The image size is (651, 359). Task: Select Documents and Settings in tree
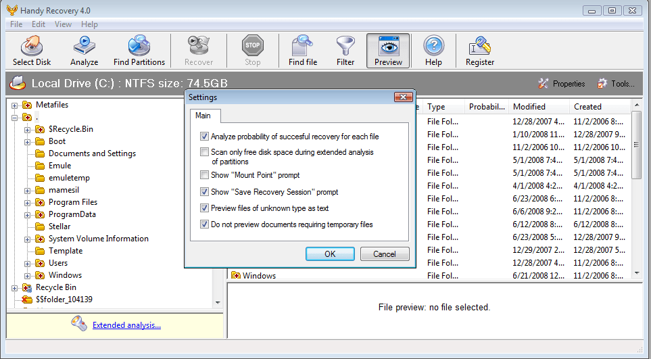pyautogui.click(x=92, y=153)
